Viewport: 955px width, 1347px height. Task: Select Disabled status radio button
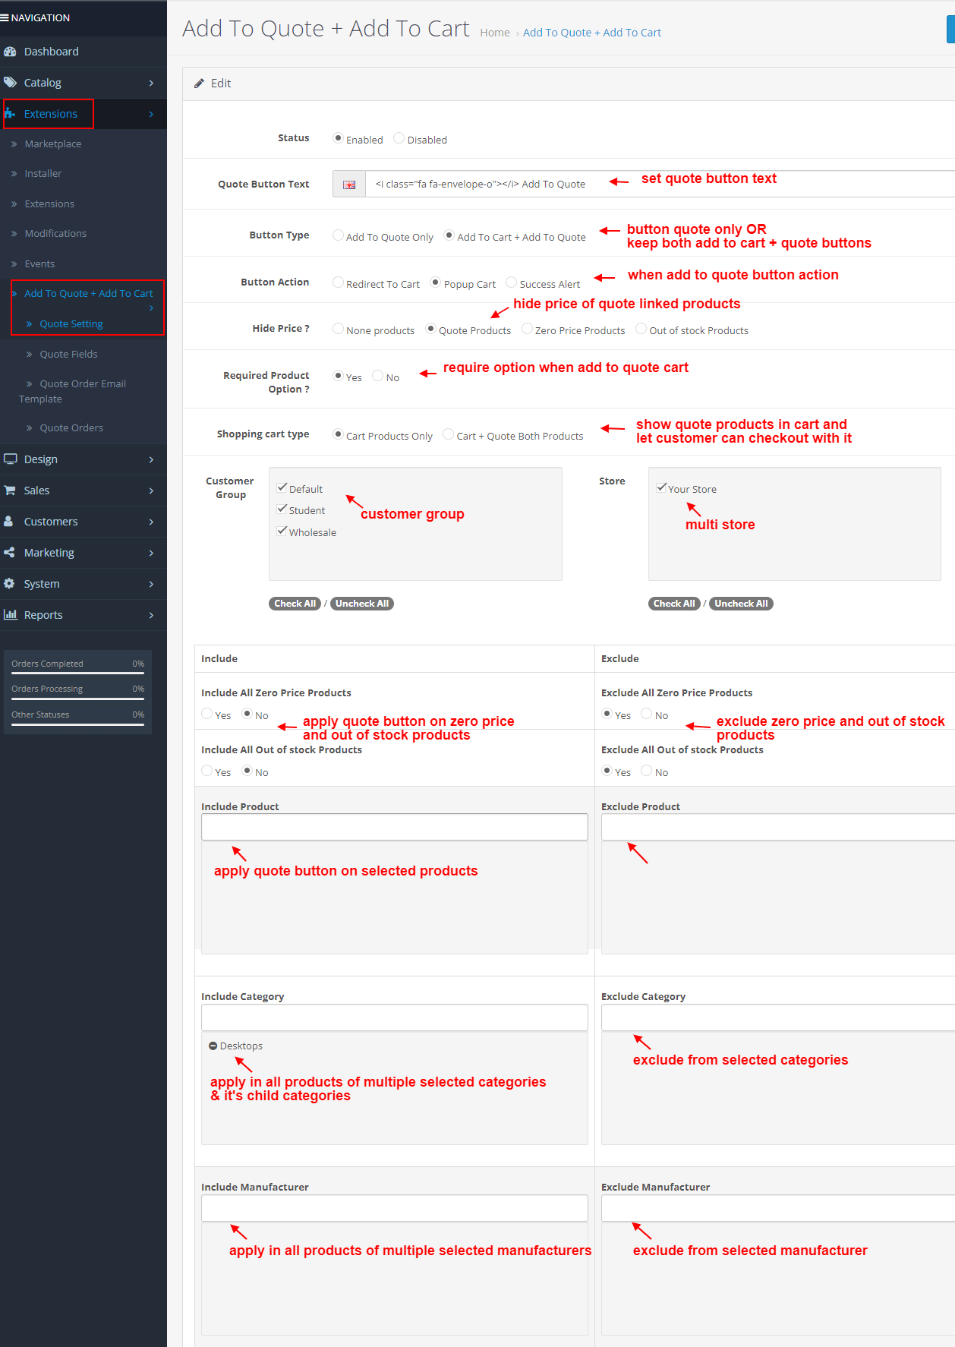399,138
